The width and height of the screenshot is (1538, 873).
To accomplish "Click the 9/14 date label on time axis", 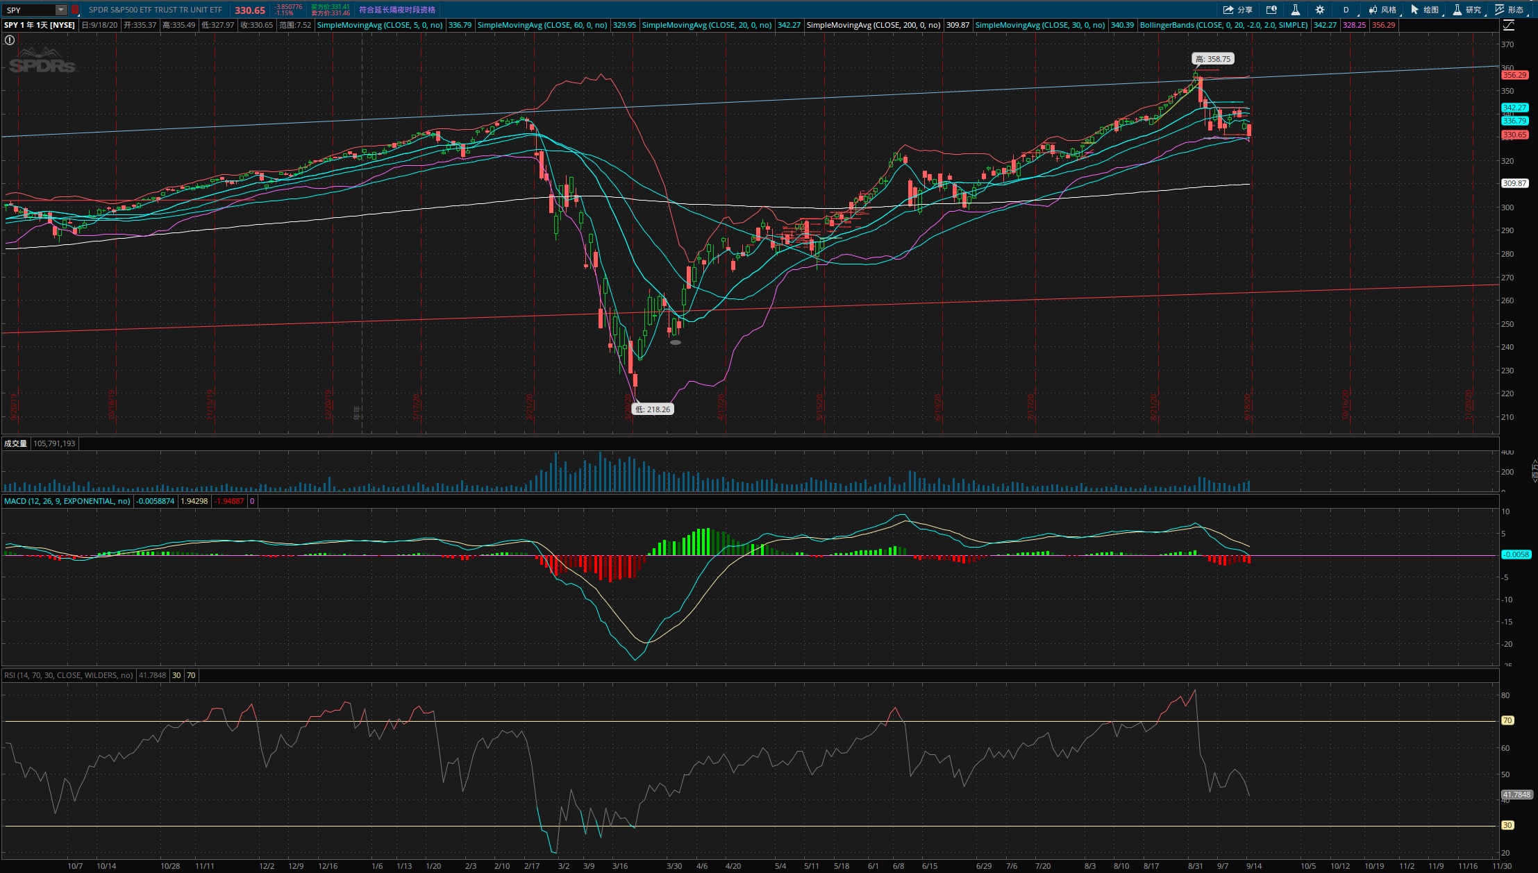I will [1254, 866].
